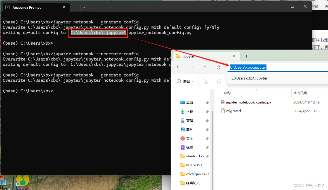Image resolution: width=328 pixels, height=190 pixels.
Task: Open 经典论文 folder in sidebar
Action: 190,183
